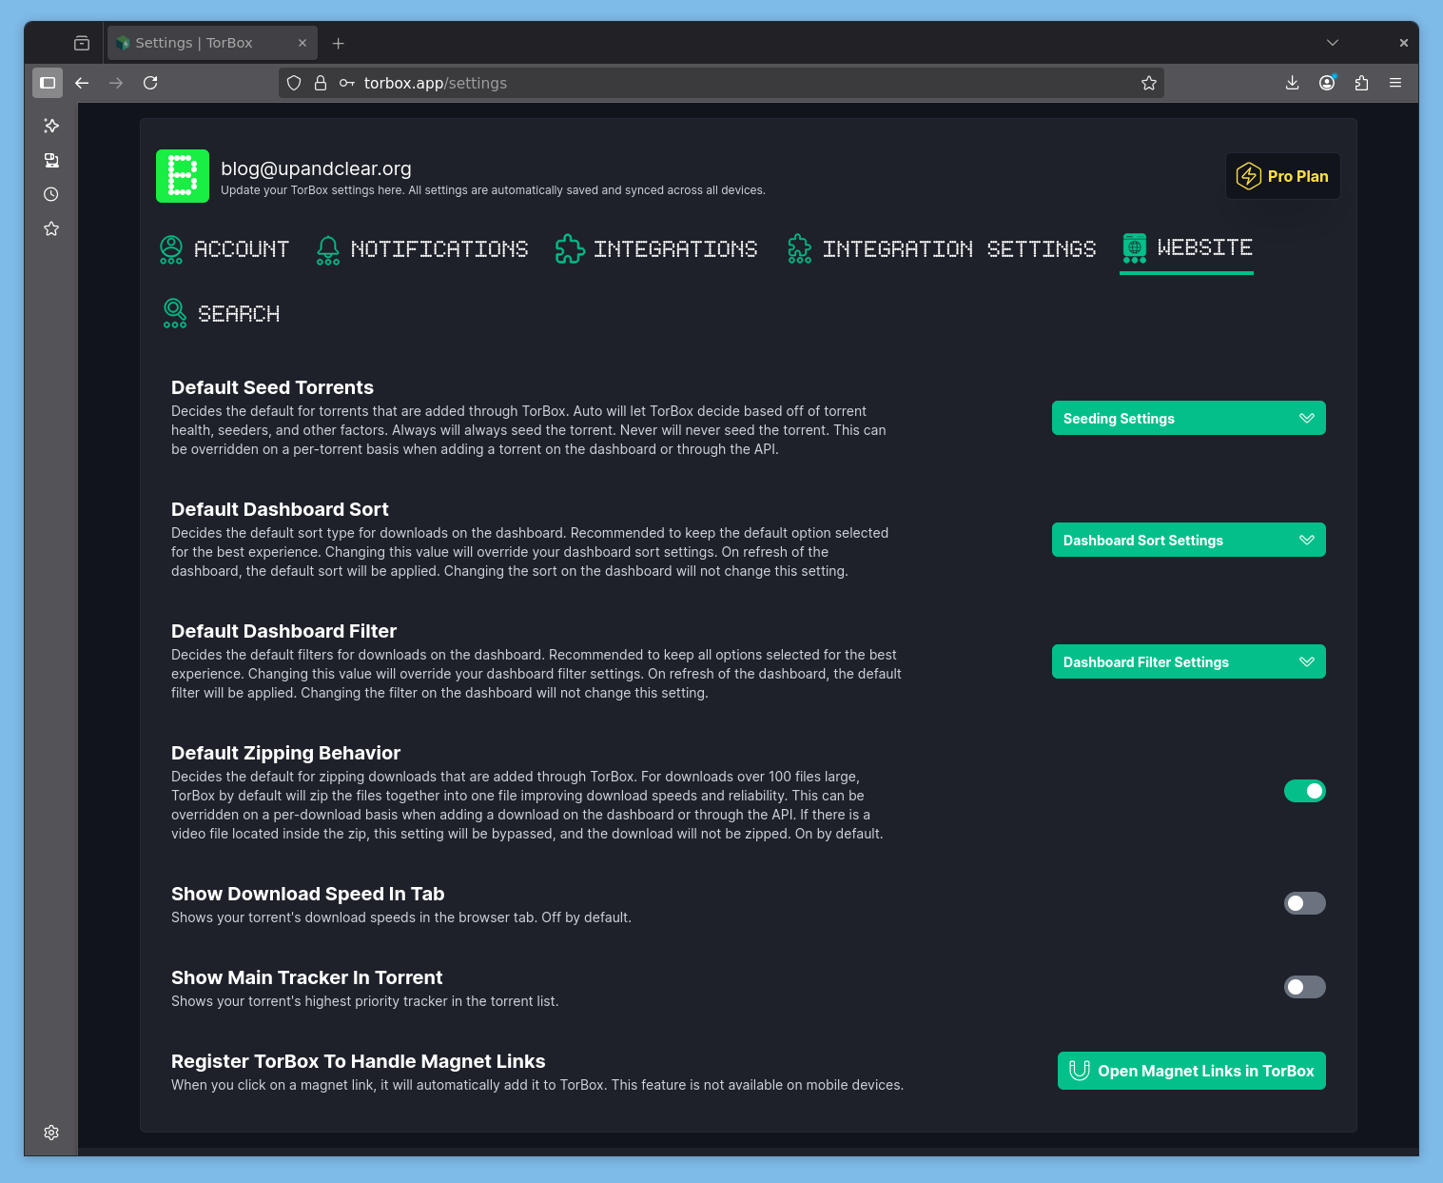The height and width of the screenshot is (1183, 1443).
Task: Click the Show Download Speed In Tab heading
Action: [x=307, y=894]
